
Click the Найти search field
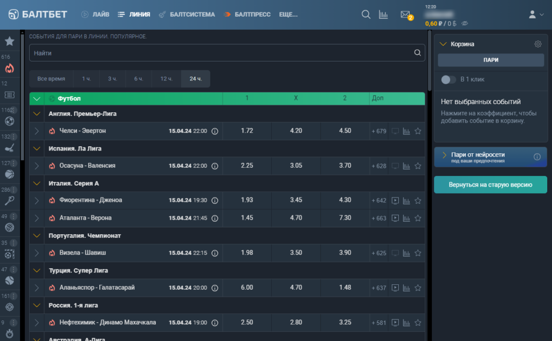click(x=227, y=53)
